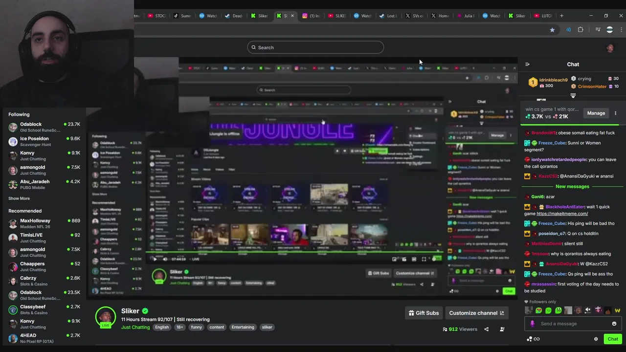Jump to New messages divider in chat
626x352 pixels.
[x=572, y=186]
